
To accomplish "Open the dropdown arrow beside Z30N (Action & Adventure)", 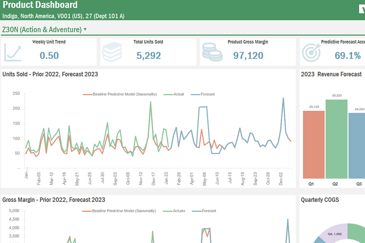I will pyautogui.click(x=85, y=29).
